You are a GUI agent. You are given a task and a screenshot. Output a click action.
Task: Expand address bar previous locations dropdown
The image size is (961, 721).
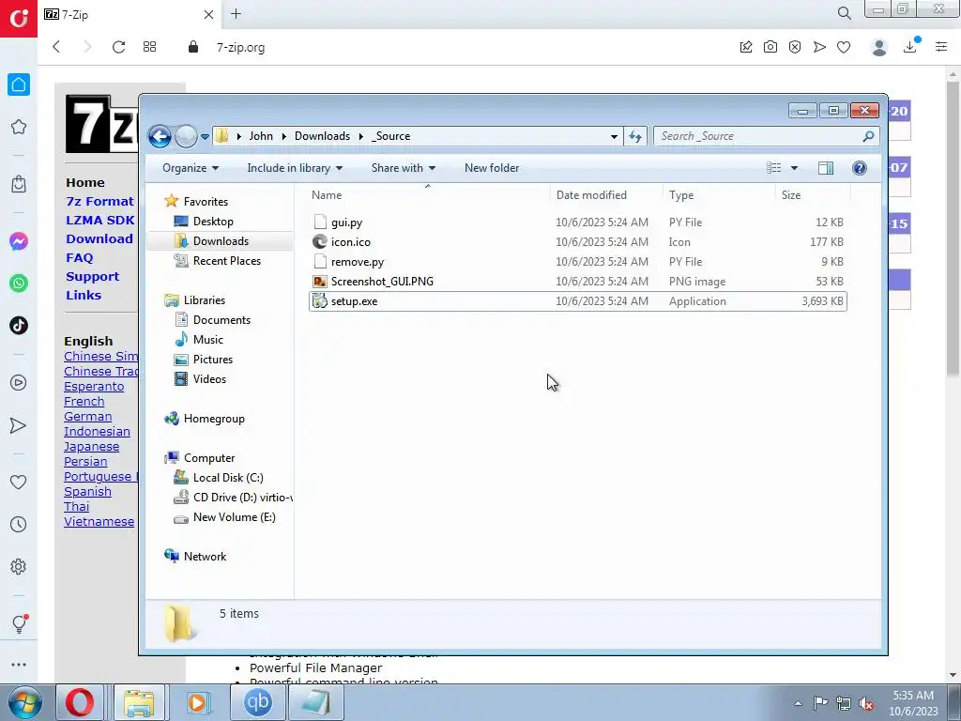(614, 137)
